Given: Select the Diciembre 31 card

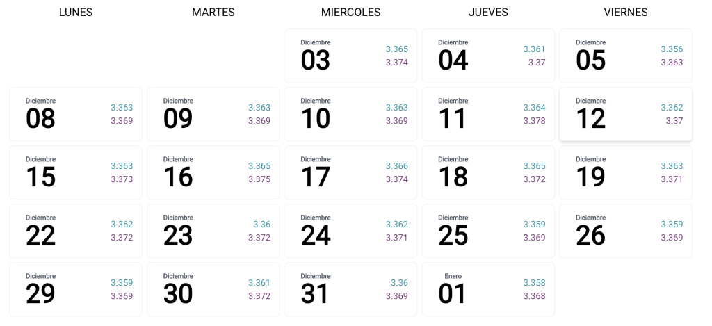Looking at the screenshot, I should coord(350,289).
